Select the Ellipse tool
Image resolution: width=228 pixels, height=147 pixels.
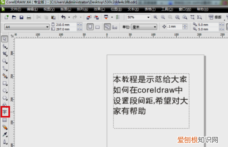(x=5, y=91)
